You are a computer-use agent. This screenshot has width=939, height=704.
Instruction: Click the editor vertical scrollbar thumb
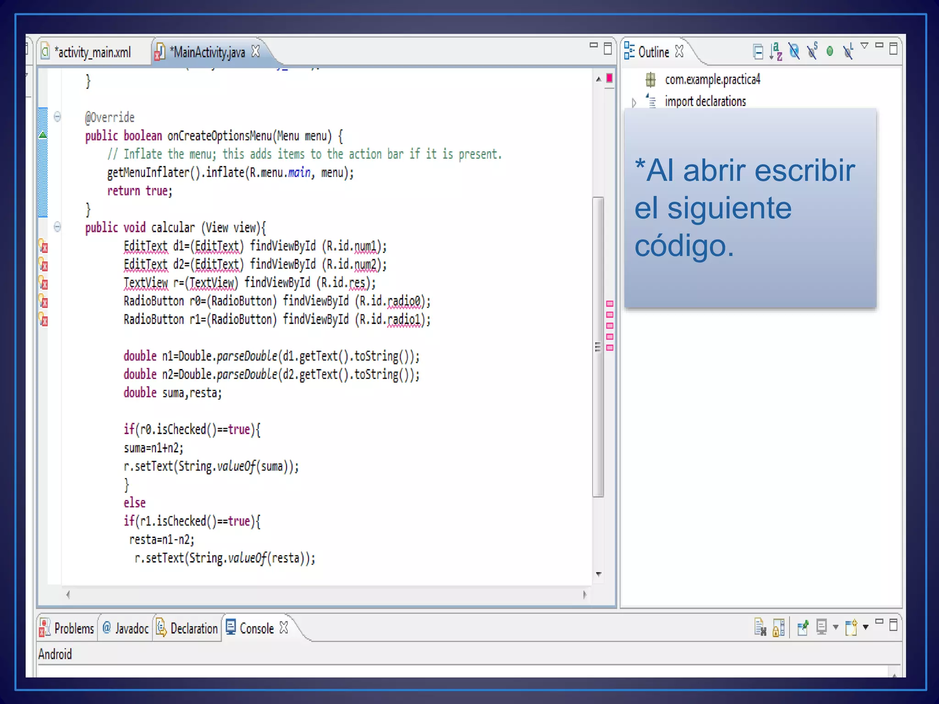click(598, 347)
